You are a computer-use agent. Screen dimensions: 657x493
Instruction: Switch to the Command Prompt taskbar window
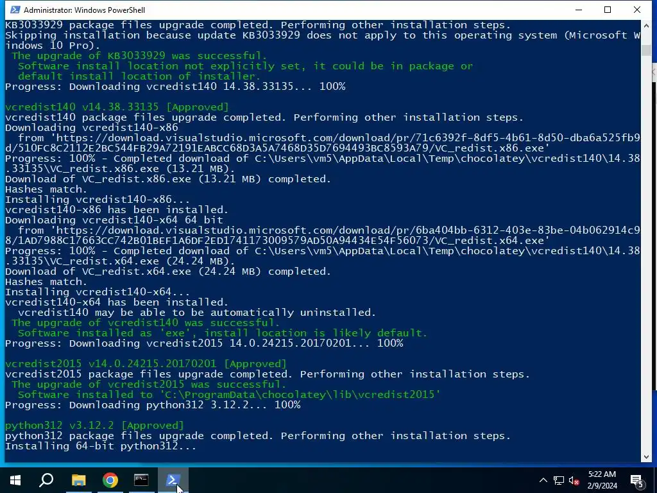pyautogui.click(x=141, y=480)
